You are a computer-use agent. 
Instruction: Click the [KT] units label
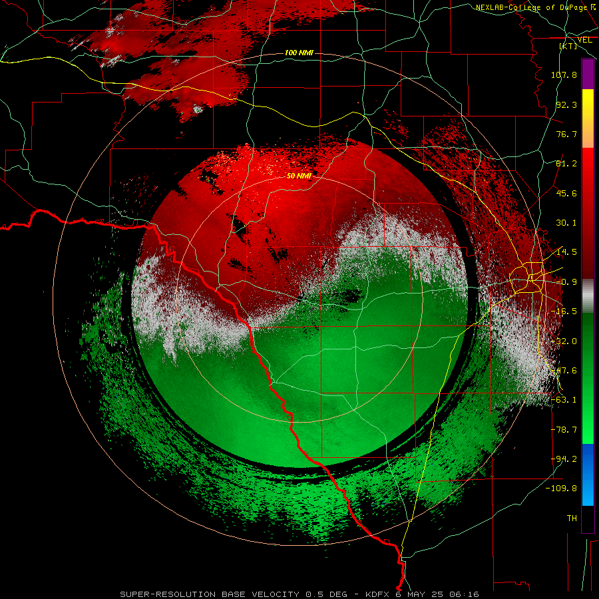[x=568, y=46]
